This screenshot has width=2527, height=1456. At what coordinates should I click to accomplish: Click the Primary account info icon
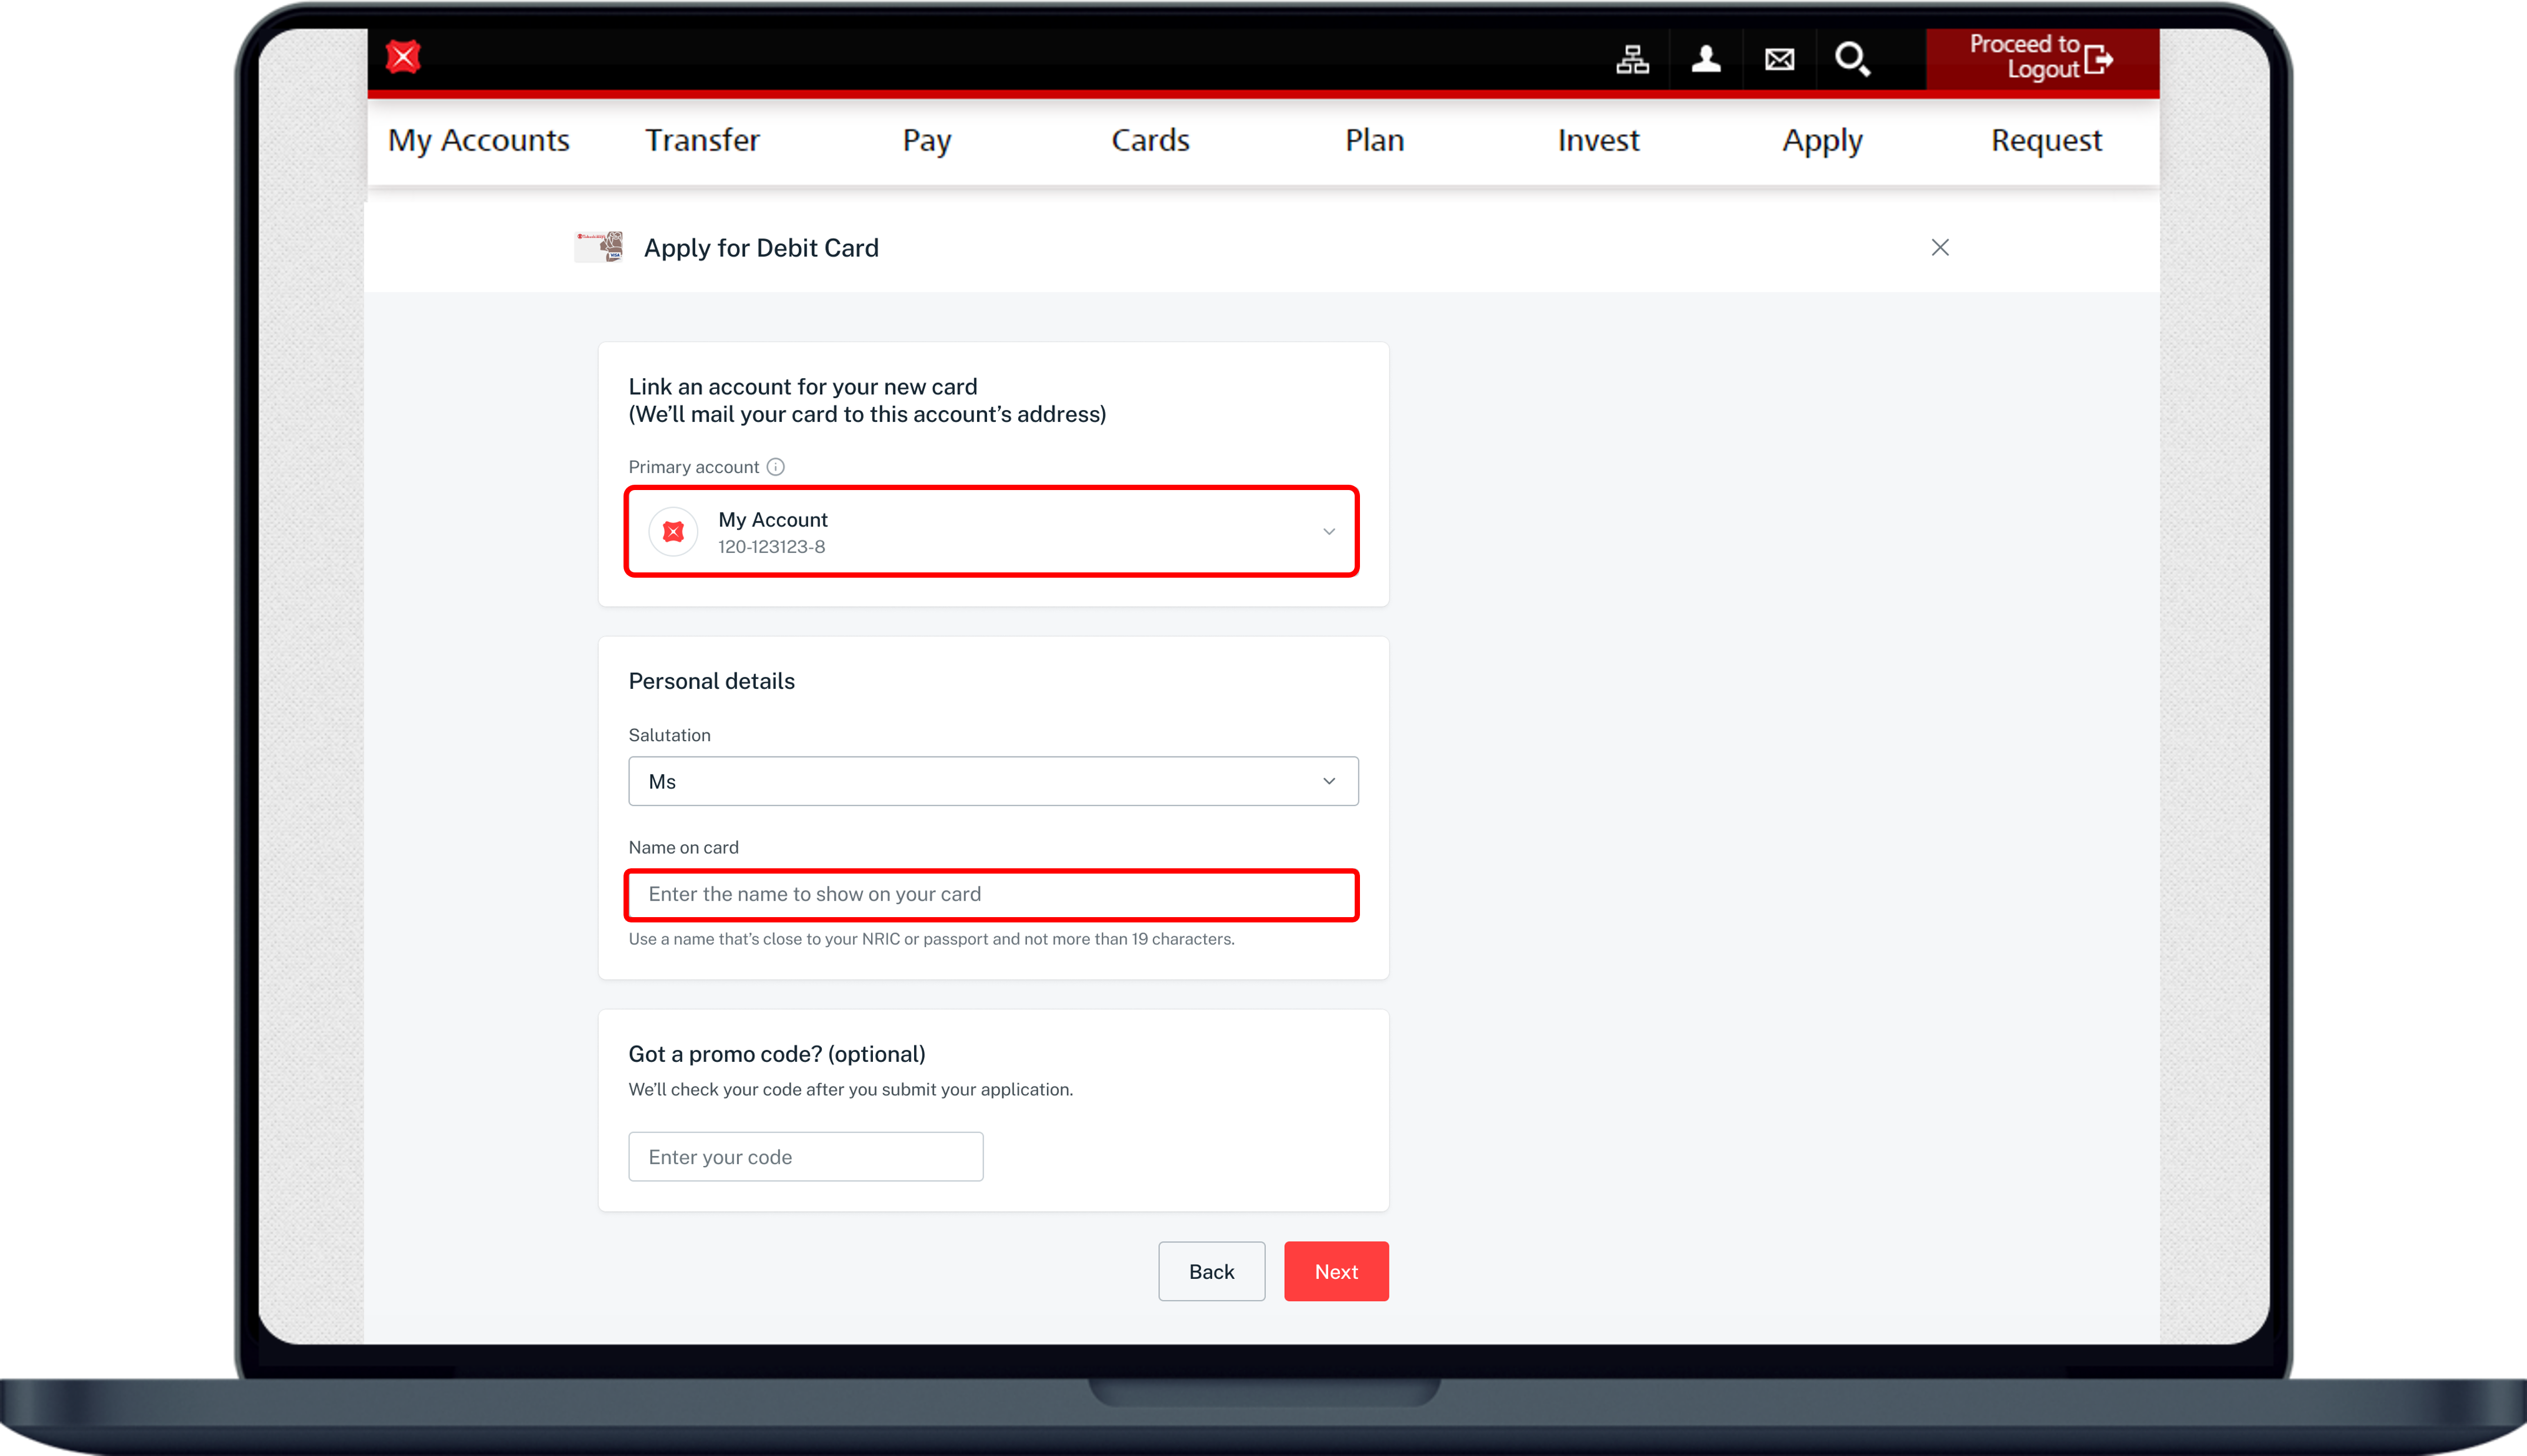click(776, 467)
